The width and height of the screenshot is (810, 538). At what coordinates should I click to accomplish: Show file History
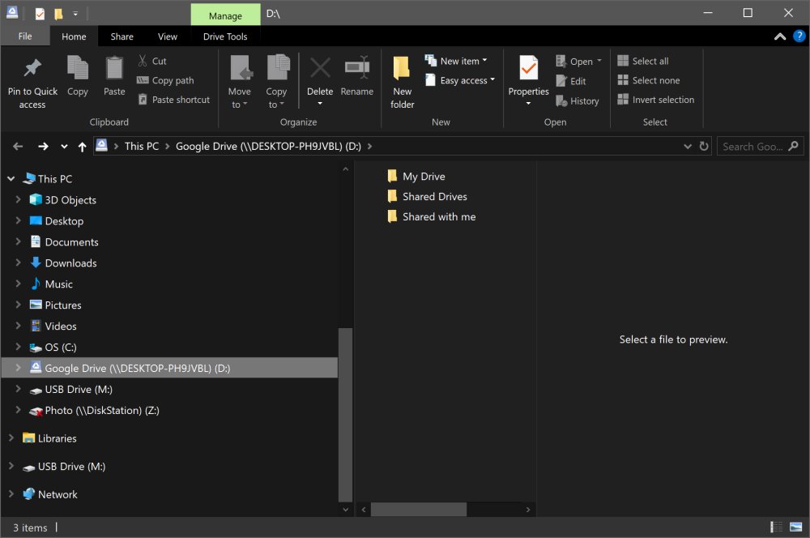point(578,100)
